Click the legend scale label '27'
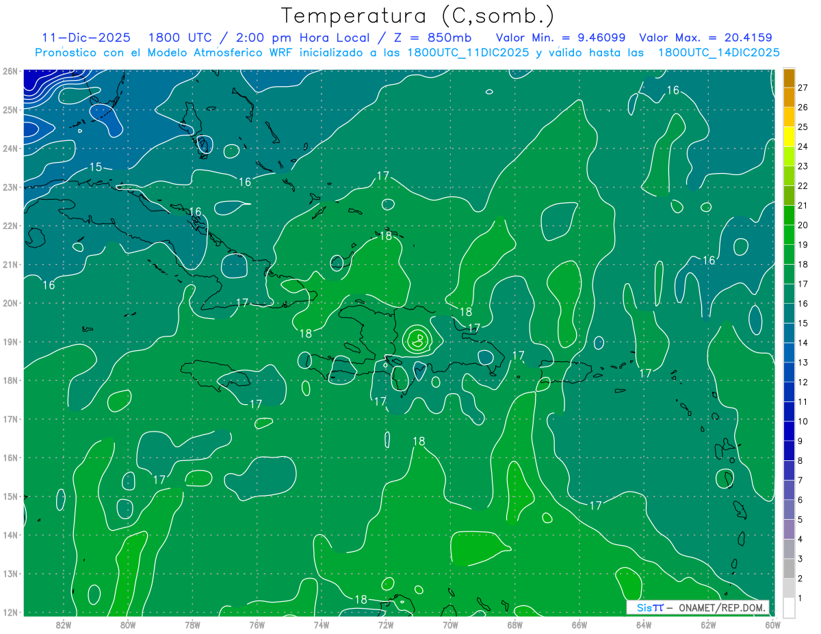The height and width of the screenshot is (634, 821). [x=803, y=87]
